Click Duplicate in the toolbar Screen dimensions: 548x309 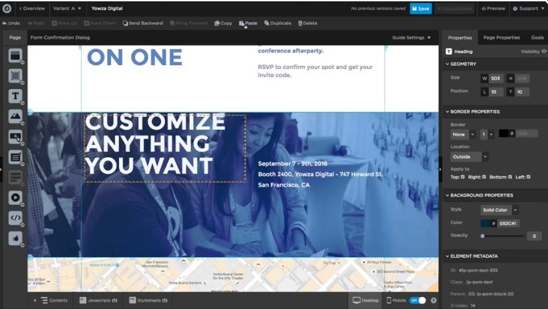tap(277, 23)
